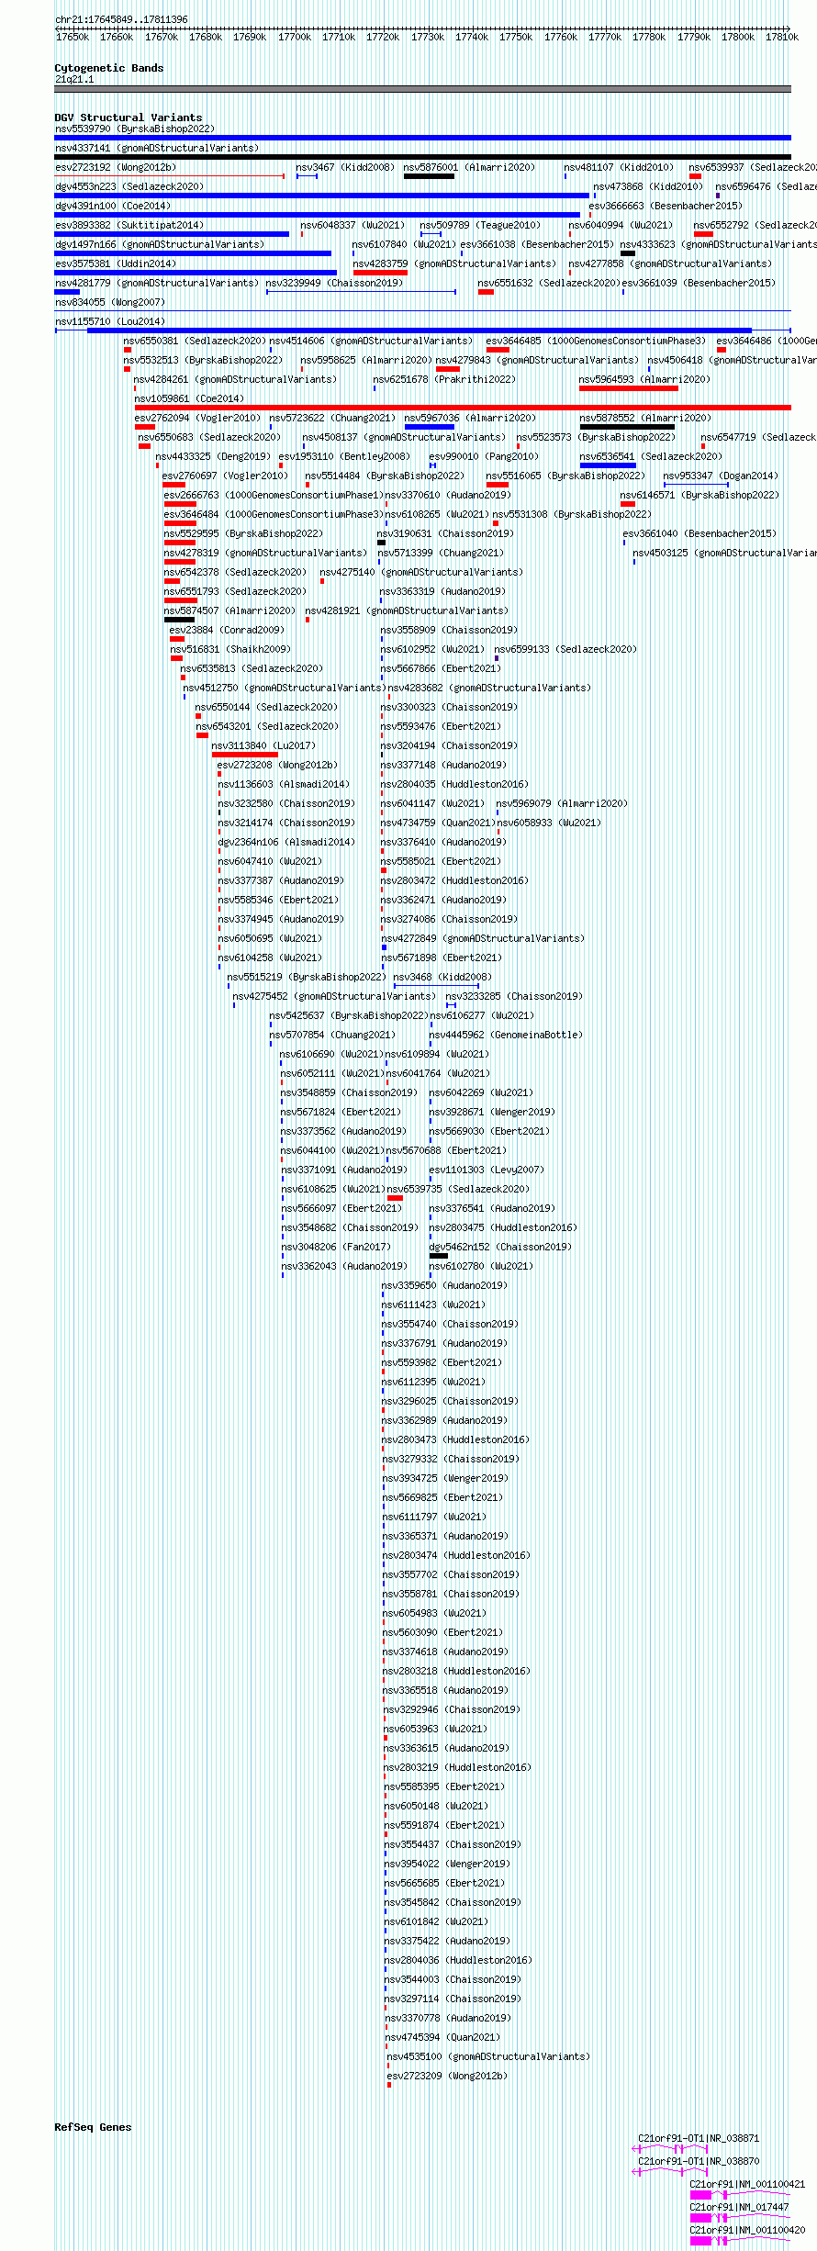Click the chr21:17645849..17811396 coordinate label
This screenshot has height=2251, width=817.
(x=121, y=19)
